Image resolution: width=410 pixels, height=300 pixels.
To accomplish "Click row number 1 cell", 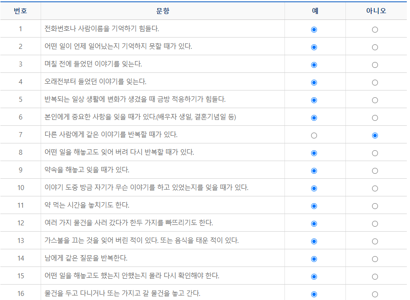I will coord(20,29).
